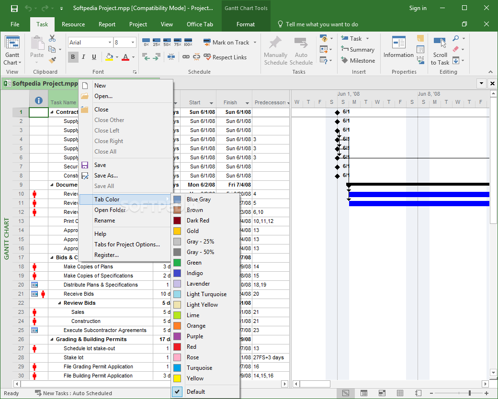The height and width of the screenshot is (399, 498).
Task: Click the Manually Schedule pin icon
Action: pyautogui.click(x=275, y=51)
